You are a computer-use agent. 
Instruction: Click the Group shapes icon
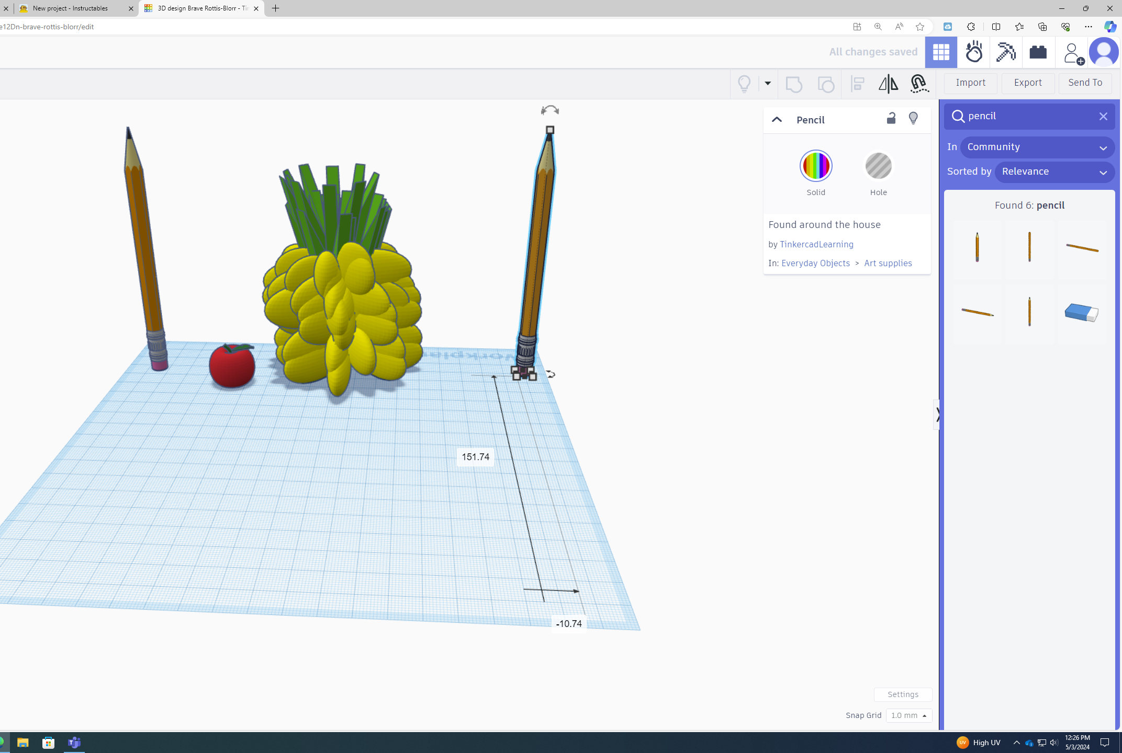click(794, 84)
